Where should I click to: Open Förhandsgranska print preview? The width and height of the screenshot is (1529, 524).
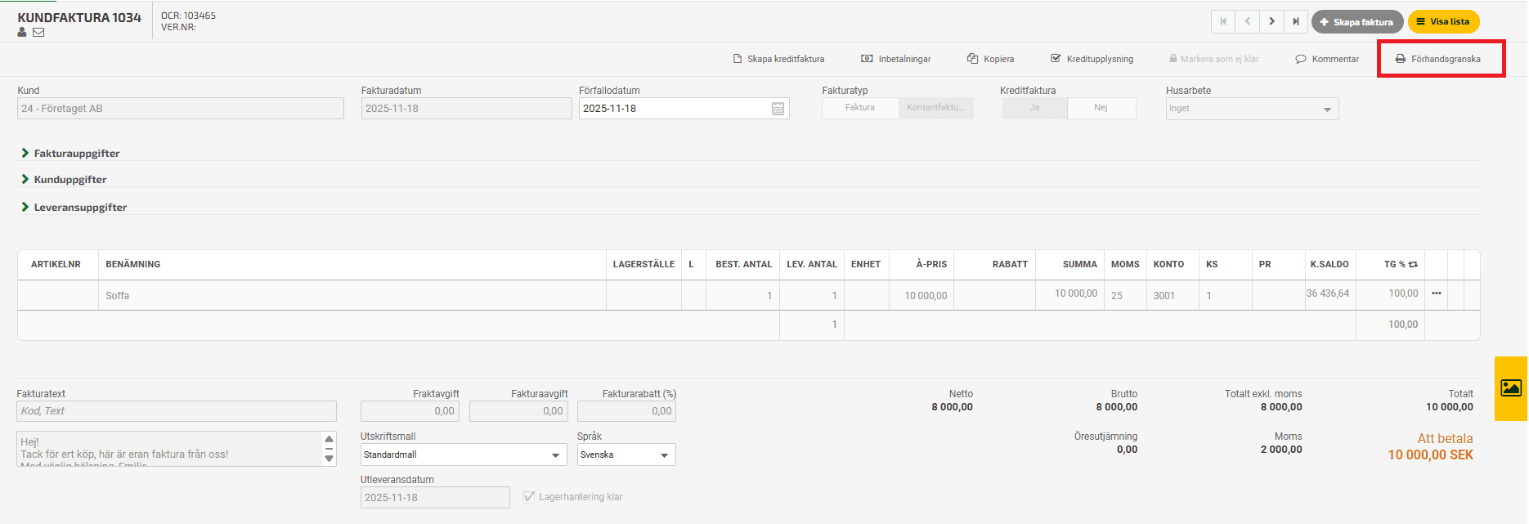(x=1438, y=59)
